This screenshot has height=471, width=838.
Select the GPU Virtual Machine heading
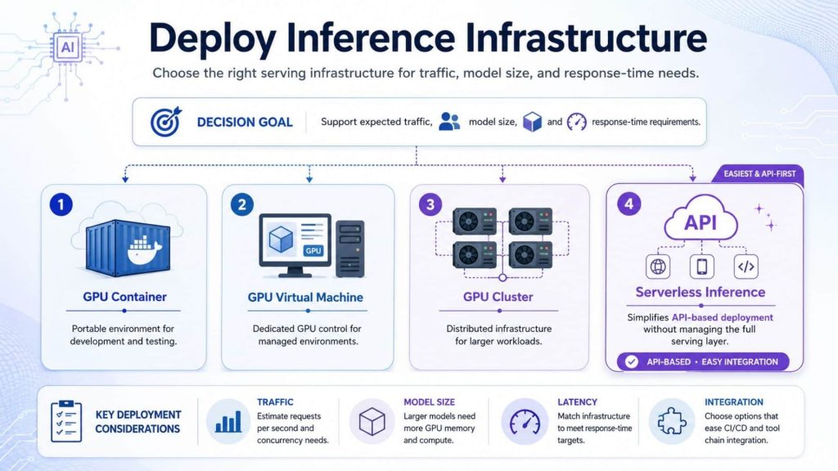(305, 298)
